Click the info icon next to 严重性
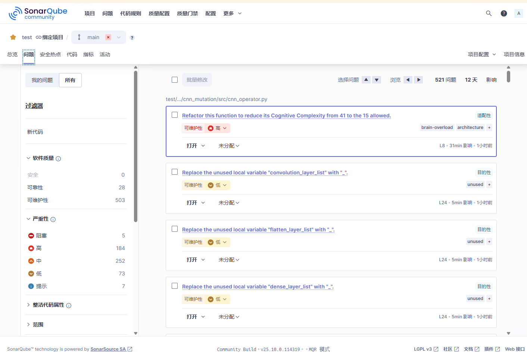Viewport: 527px width, 357px height. 53,219
